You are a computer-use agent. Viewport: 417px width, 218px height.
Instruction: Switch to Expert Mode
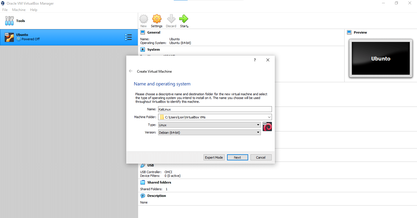click(x=214, y=157)
